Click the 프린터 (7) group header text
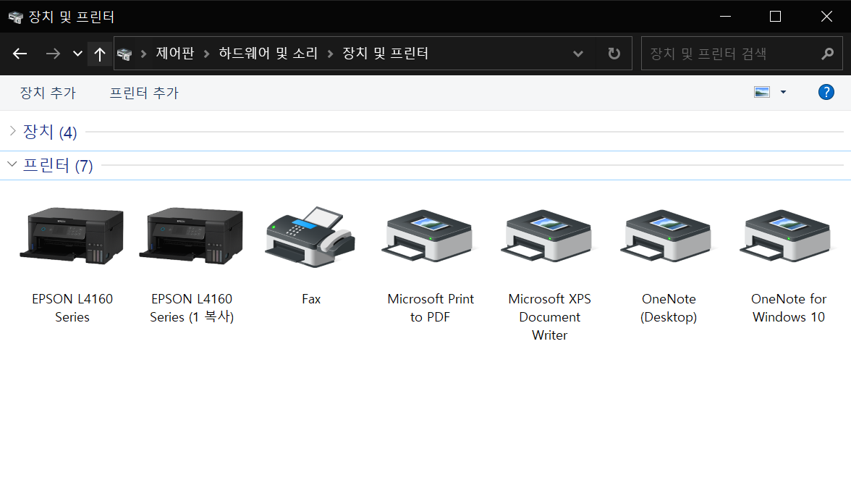Image resolution: width=851 pixels, height=483 pixels. 58,165
